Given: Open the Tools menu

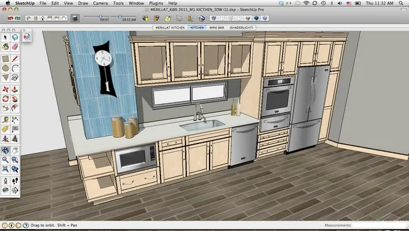Looking at the screenshot, I should 118,3.
